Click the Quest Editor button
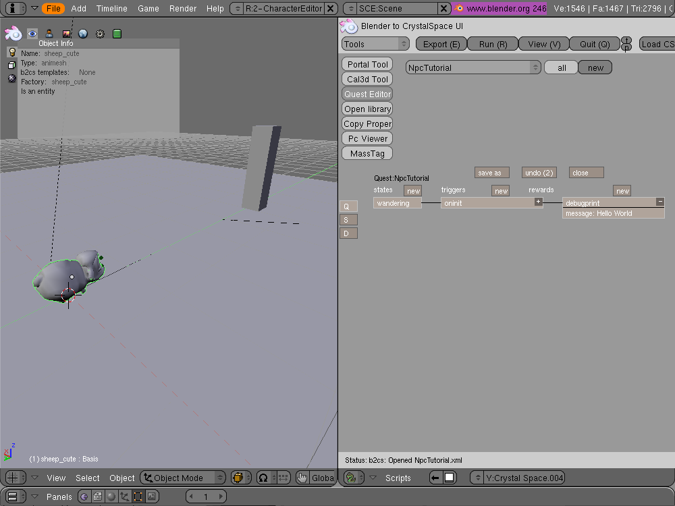 [367, 94]
